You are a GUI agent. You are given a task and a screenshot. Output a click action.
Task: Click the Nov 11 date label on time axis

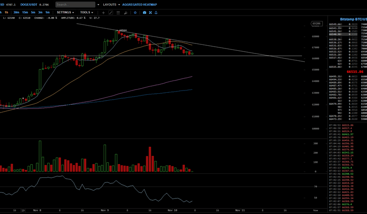pos(240,210)
